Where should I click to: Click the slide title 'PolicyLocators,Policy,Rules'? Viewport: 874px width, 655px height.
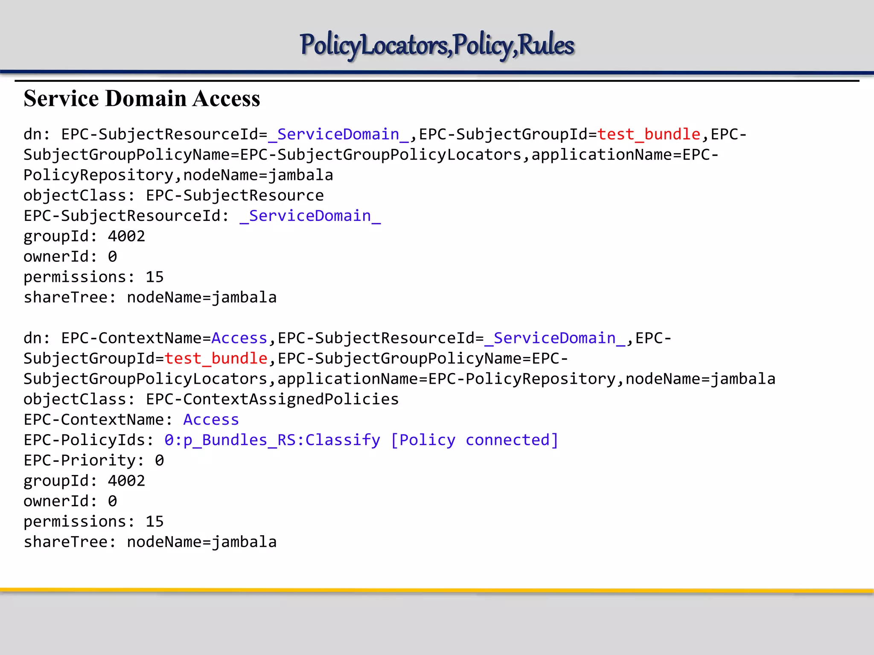(437, 45)
